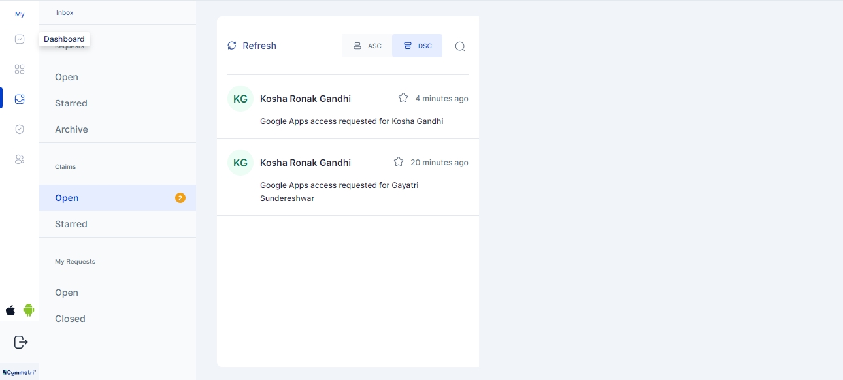843x380 pixels.
Task: Select Starred under Claims
Action: [71, 224]
